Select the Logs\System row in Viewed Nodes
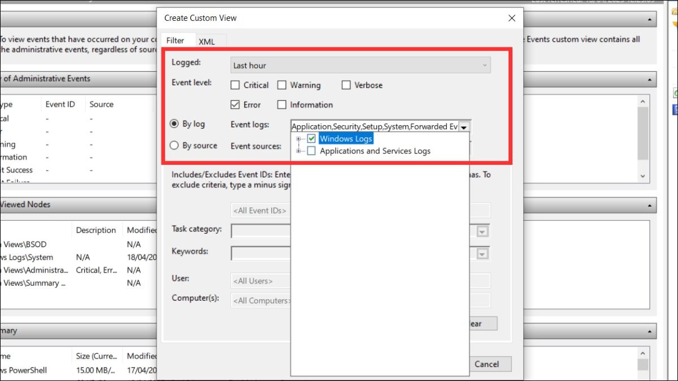This screenshot has width=678, height=381. point(79,257)
